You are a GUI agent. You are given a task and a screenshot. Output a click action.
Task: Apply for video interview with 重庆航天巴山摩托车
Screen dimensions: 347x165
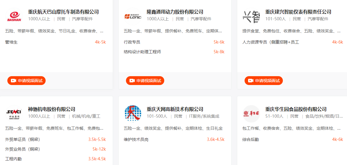point(26,81)
